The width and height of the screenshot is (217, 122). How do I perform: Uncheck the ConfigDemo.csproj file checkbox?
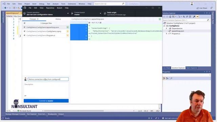pyautogui.click(x=24, y=31)
